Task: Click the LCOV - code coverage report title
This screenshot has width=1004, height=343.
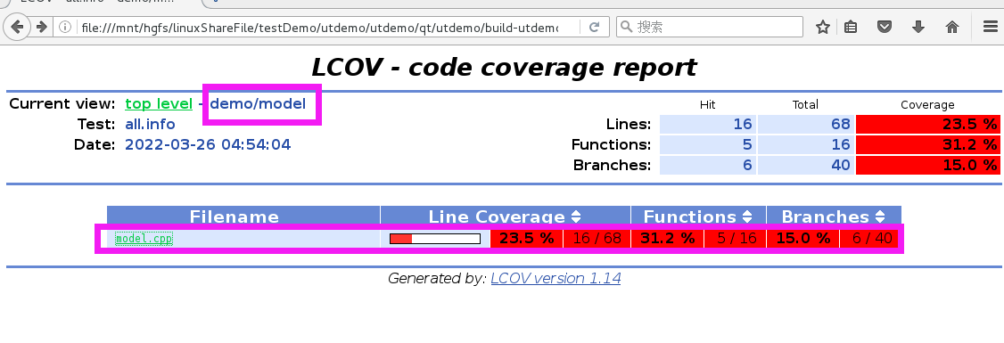Action: coord(504,67)
